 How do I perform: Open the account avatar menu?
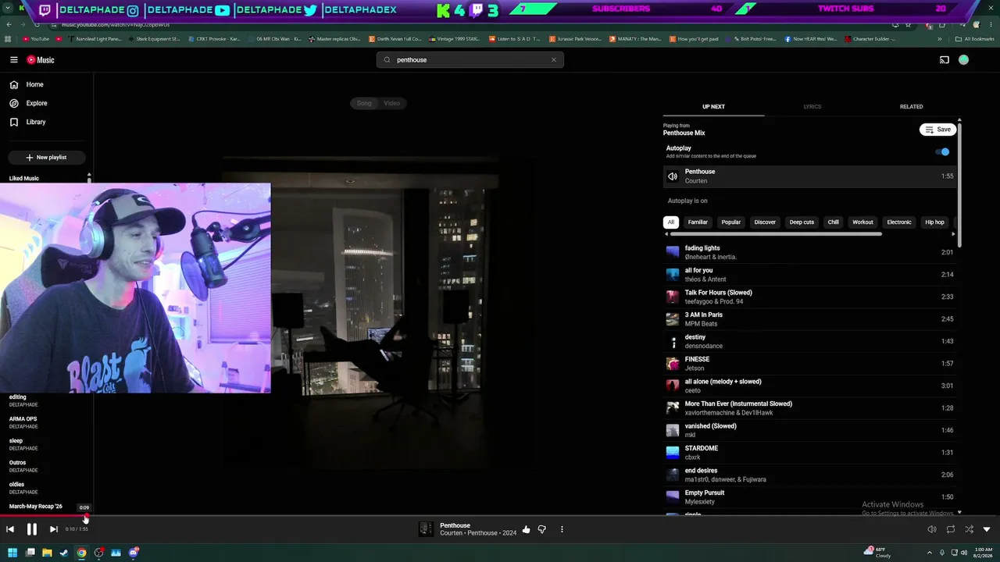(963, 60)
